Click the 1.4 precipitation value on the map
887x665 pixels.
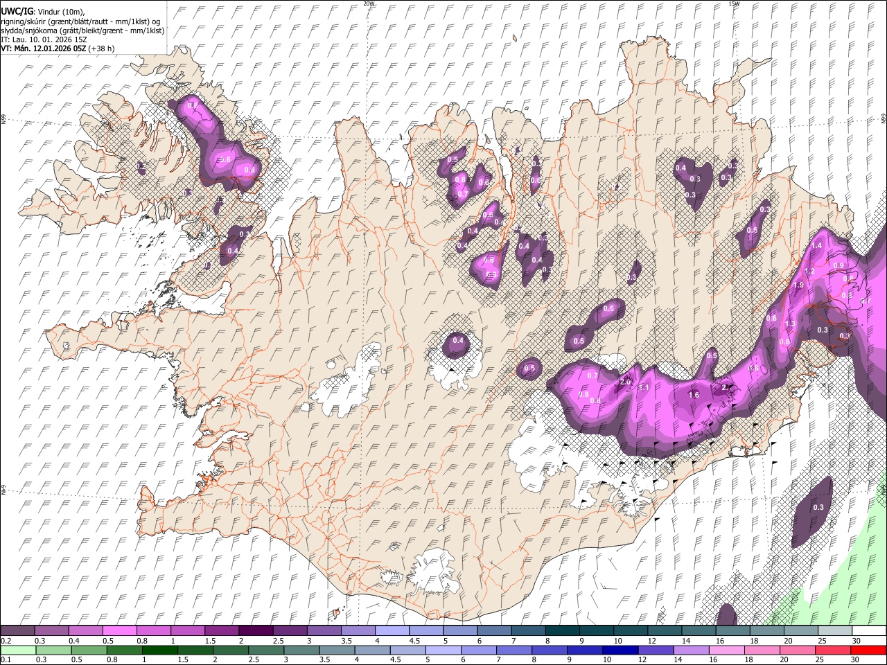[816, 246]
